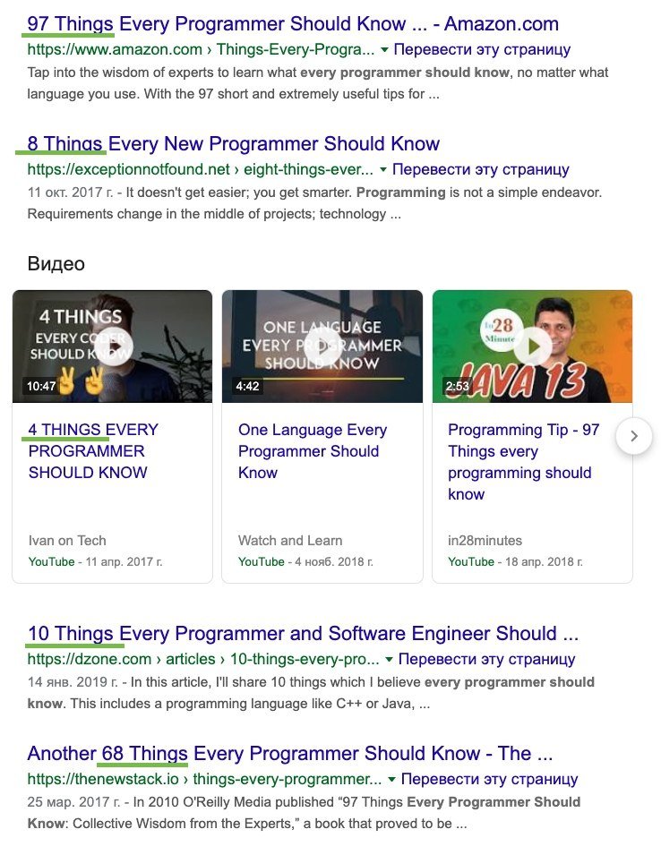Expand dropdown arrow beside exceptionnotfound.net URL
The height and width of the screenshot is (855, 661).
pyautogui.click(x=383, y=169)
